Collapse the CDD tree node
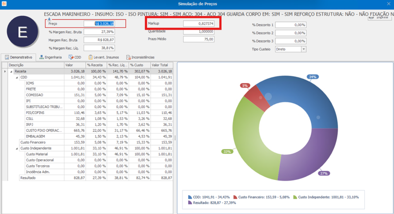The width and height of the screenshot is (394, 214). point(17,78)
